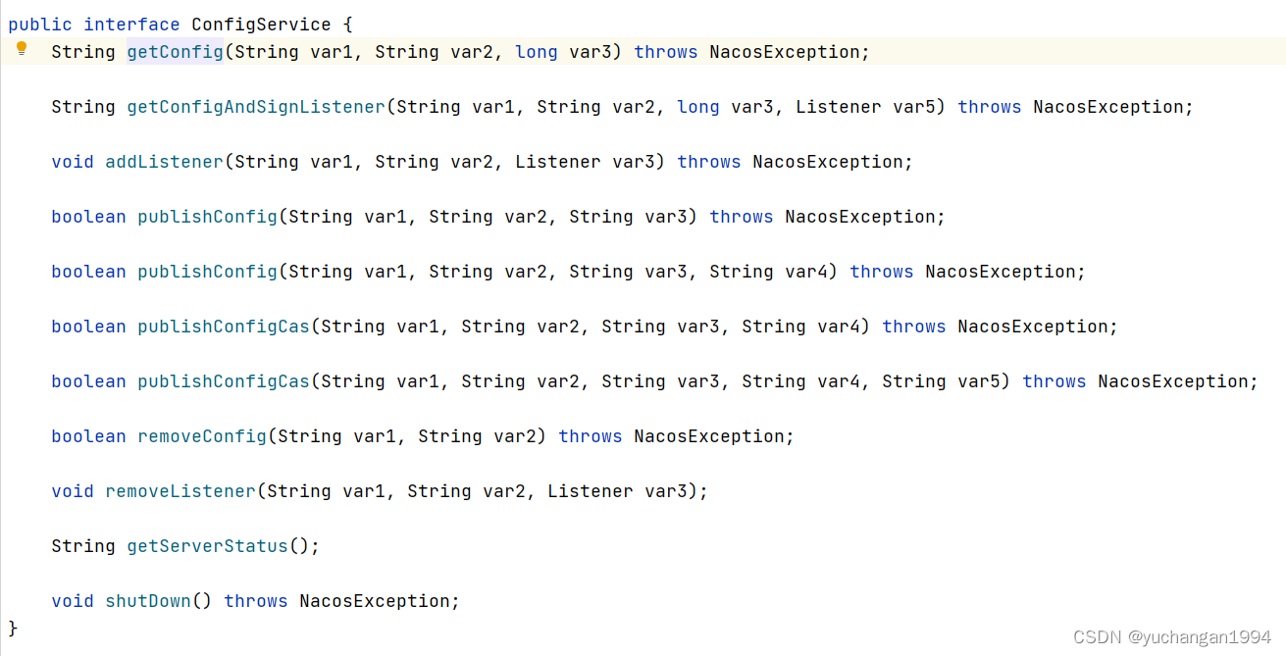Screen dimensions: 1286x656
Task: Click 'long' keyword in the getConfig line
Action: (537, 52)
